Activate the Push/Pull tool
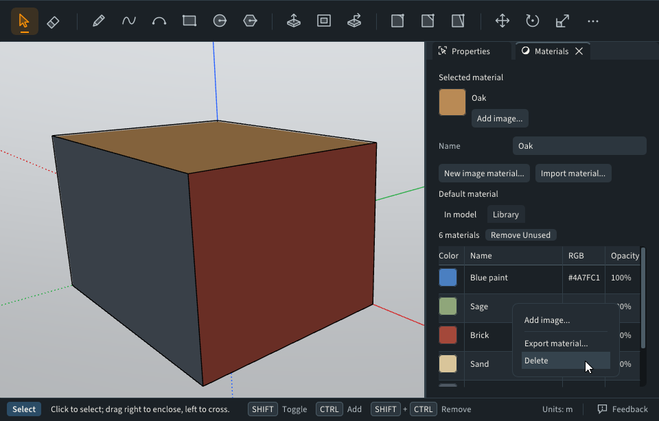The height and width of the screenshot is (421, 659). tap(293, 21)
